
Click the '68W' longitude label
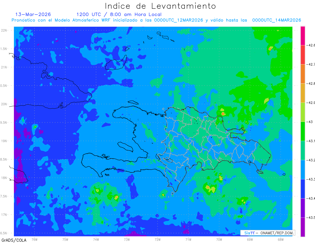pos(281,239)
